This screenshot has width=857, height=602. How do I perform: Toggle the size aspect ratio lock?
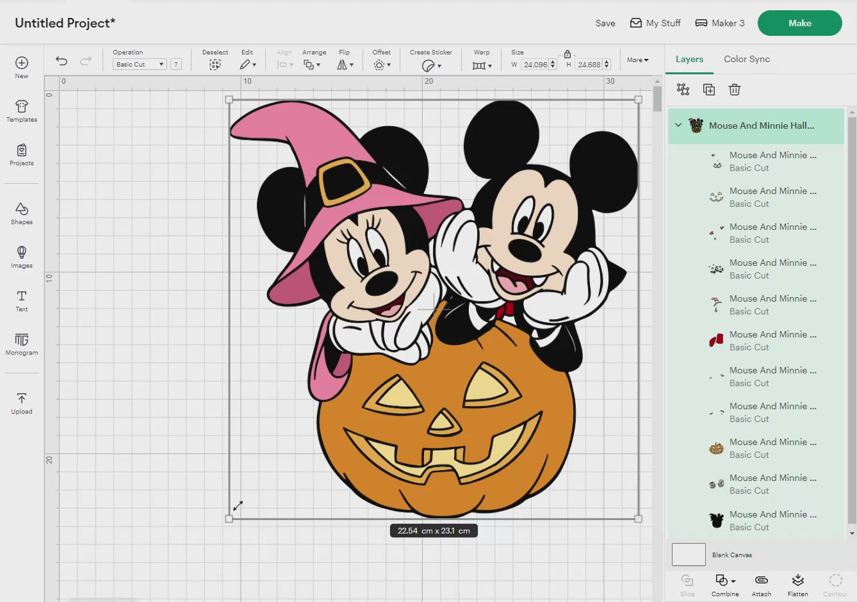(567, 54)
